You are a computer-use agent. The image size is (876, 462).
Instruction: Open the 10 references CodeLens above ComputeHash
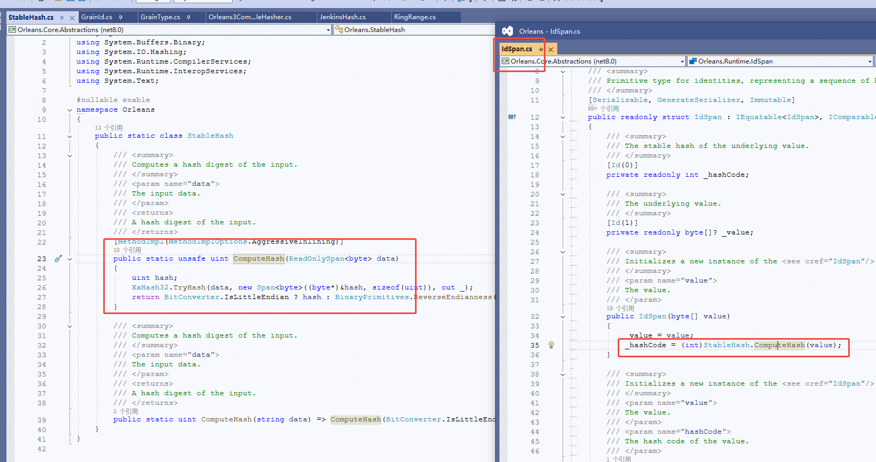(x=127, y=250)
